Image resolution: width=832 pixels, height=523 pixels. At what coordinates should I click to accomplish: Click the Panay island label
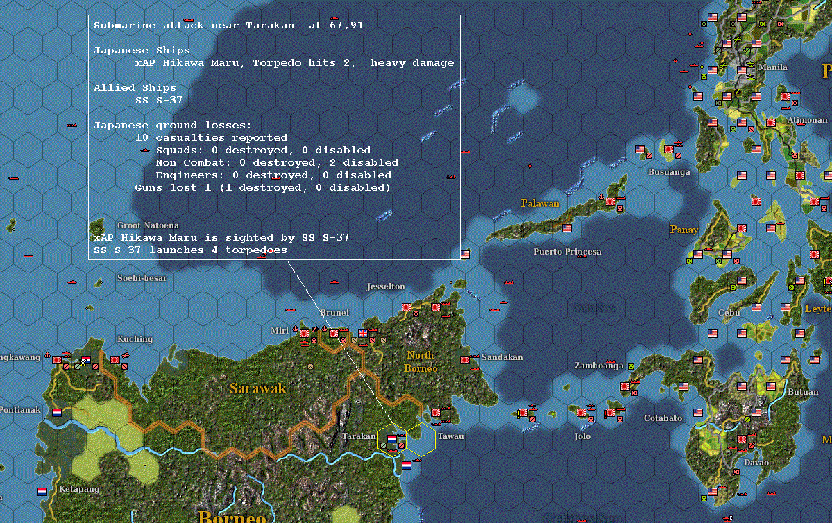click(684, 230)
